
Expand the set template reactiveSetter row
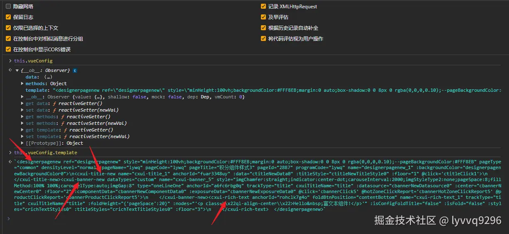(22, 136)
